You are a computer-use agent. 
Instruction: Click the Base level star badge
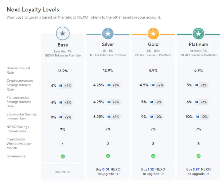[63, 33]
